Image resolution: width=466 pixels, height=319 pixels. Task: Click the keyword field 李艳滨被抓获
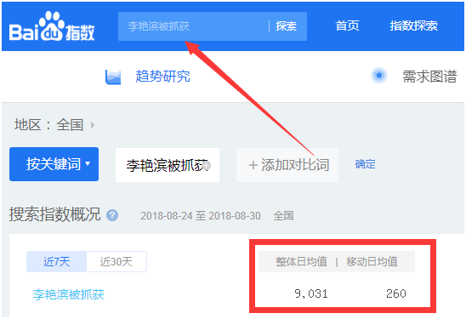(168, 165)
